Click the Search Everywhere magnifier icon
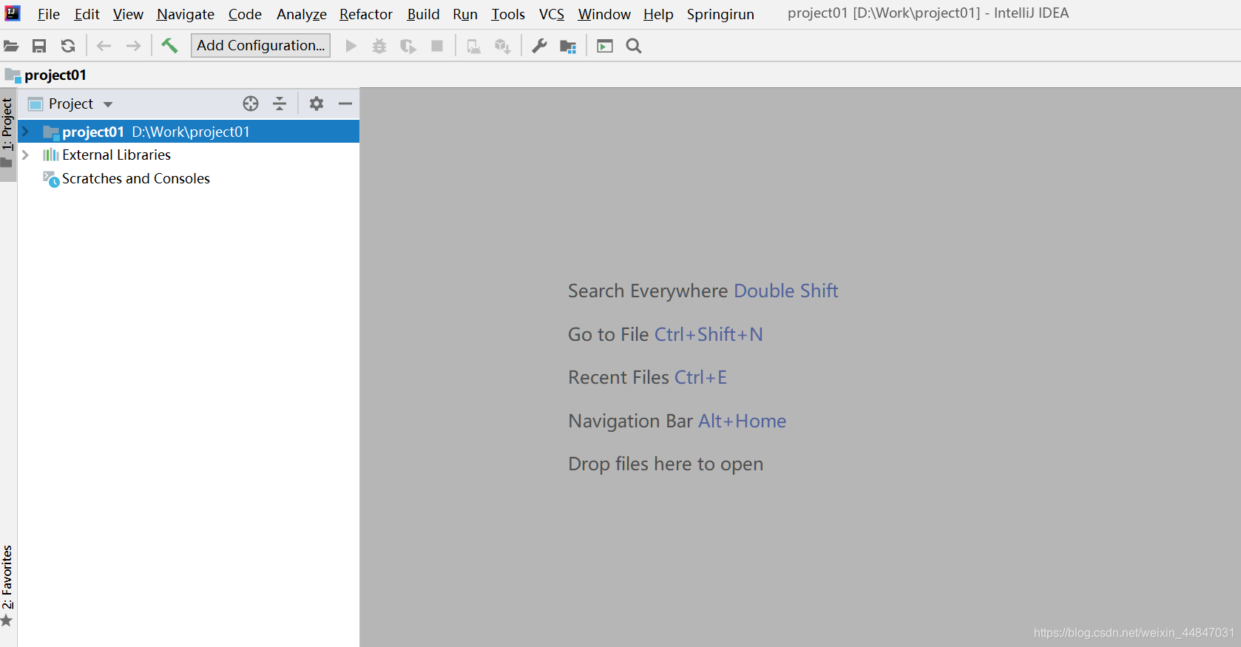 (x=634, y=46)
